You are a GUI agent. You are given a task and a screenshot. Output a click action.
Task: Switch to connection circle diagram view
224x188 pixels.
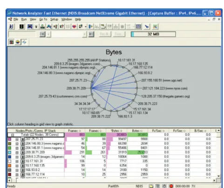(24, 42)
